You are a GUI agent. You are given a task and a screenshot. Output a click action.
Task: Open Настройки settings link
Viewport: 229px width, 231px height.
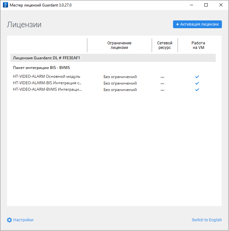point(23,220)
